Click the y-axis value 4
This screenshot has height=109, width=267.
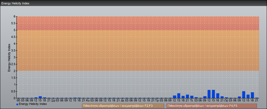14,44
